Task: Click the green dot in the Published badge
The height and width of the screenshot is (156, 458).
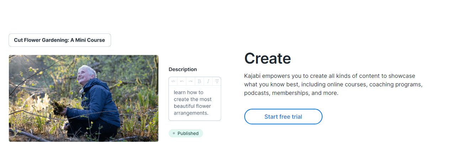Action: 174,133
